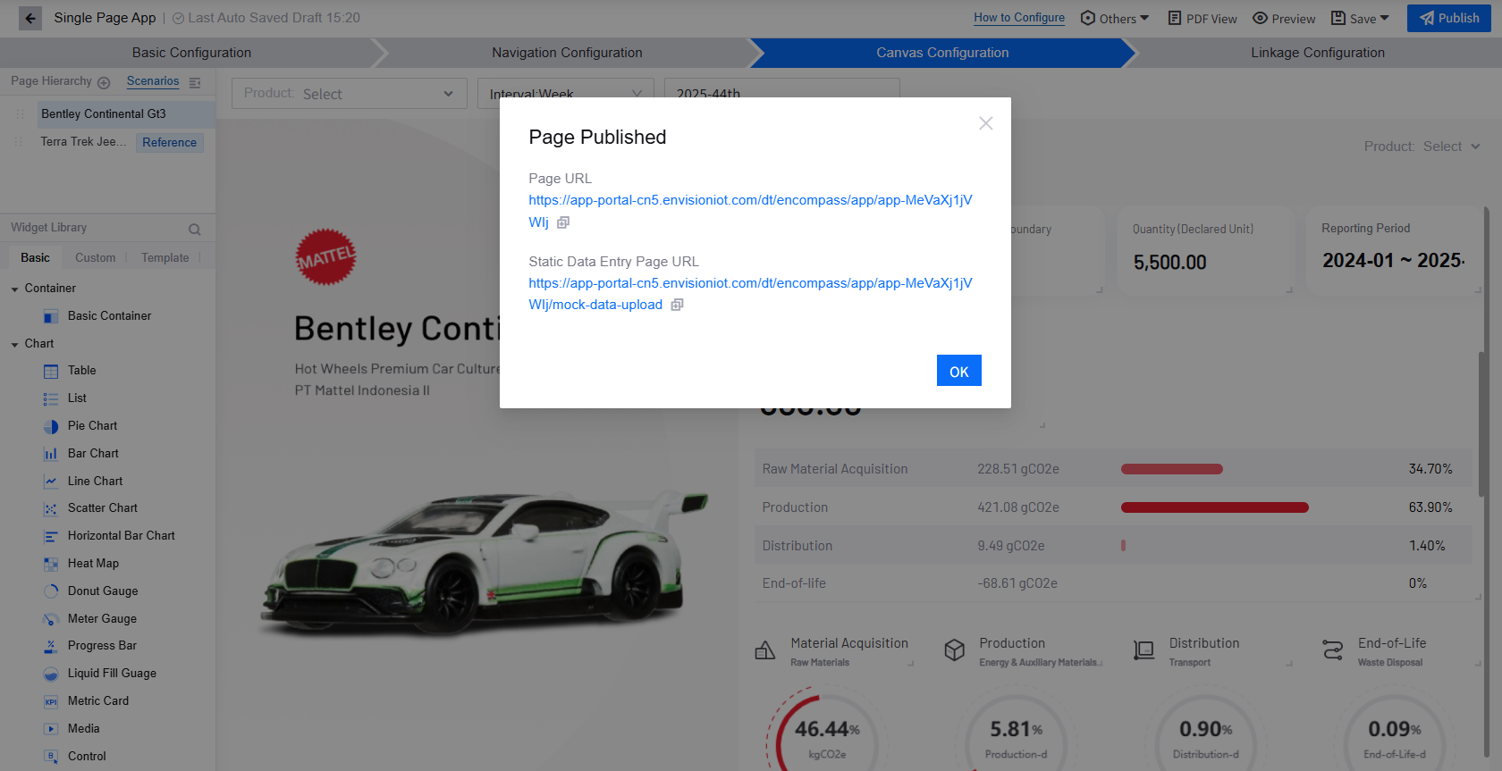Switch to the Custom widget tab
Screen dimensions: 1502x771
(x=95, y=257)
